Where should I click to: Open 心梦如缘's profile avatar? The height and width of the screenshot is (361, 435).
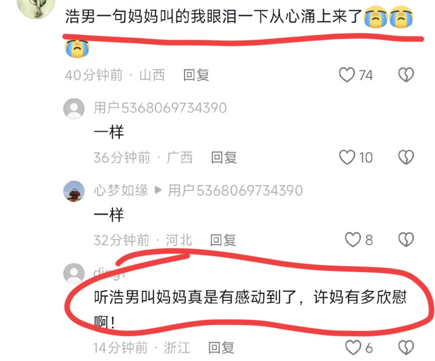74,191
